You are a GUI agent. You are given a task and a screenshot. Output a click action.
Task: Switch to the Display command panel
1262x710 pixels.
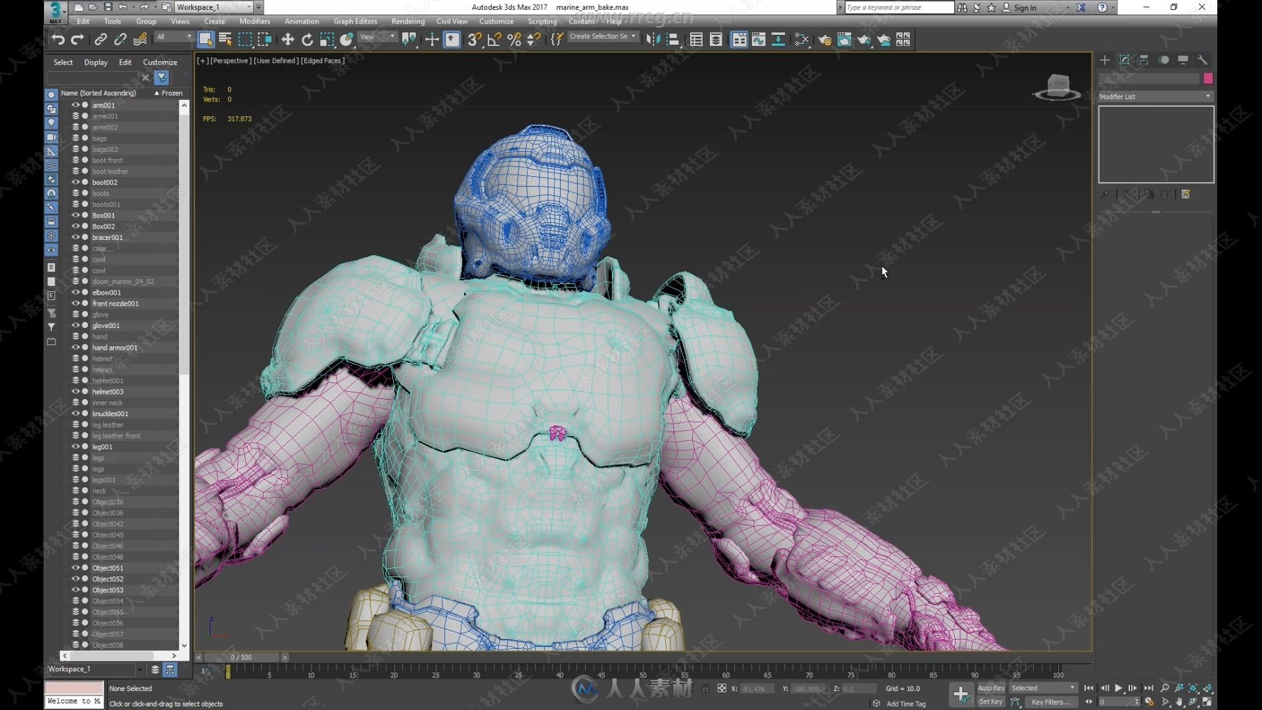click(1182, 60)
